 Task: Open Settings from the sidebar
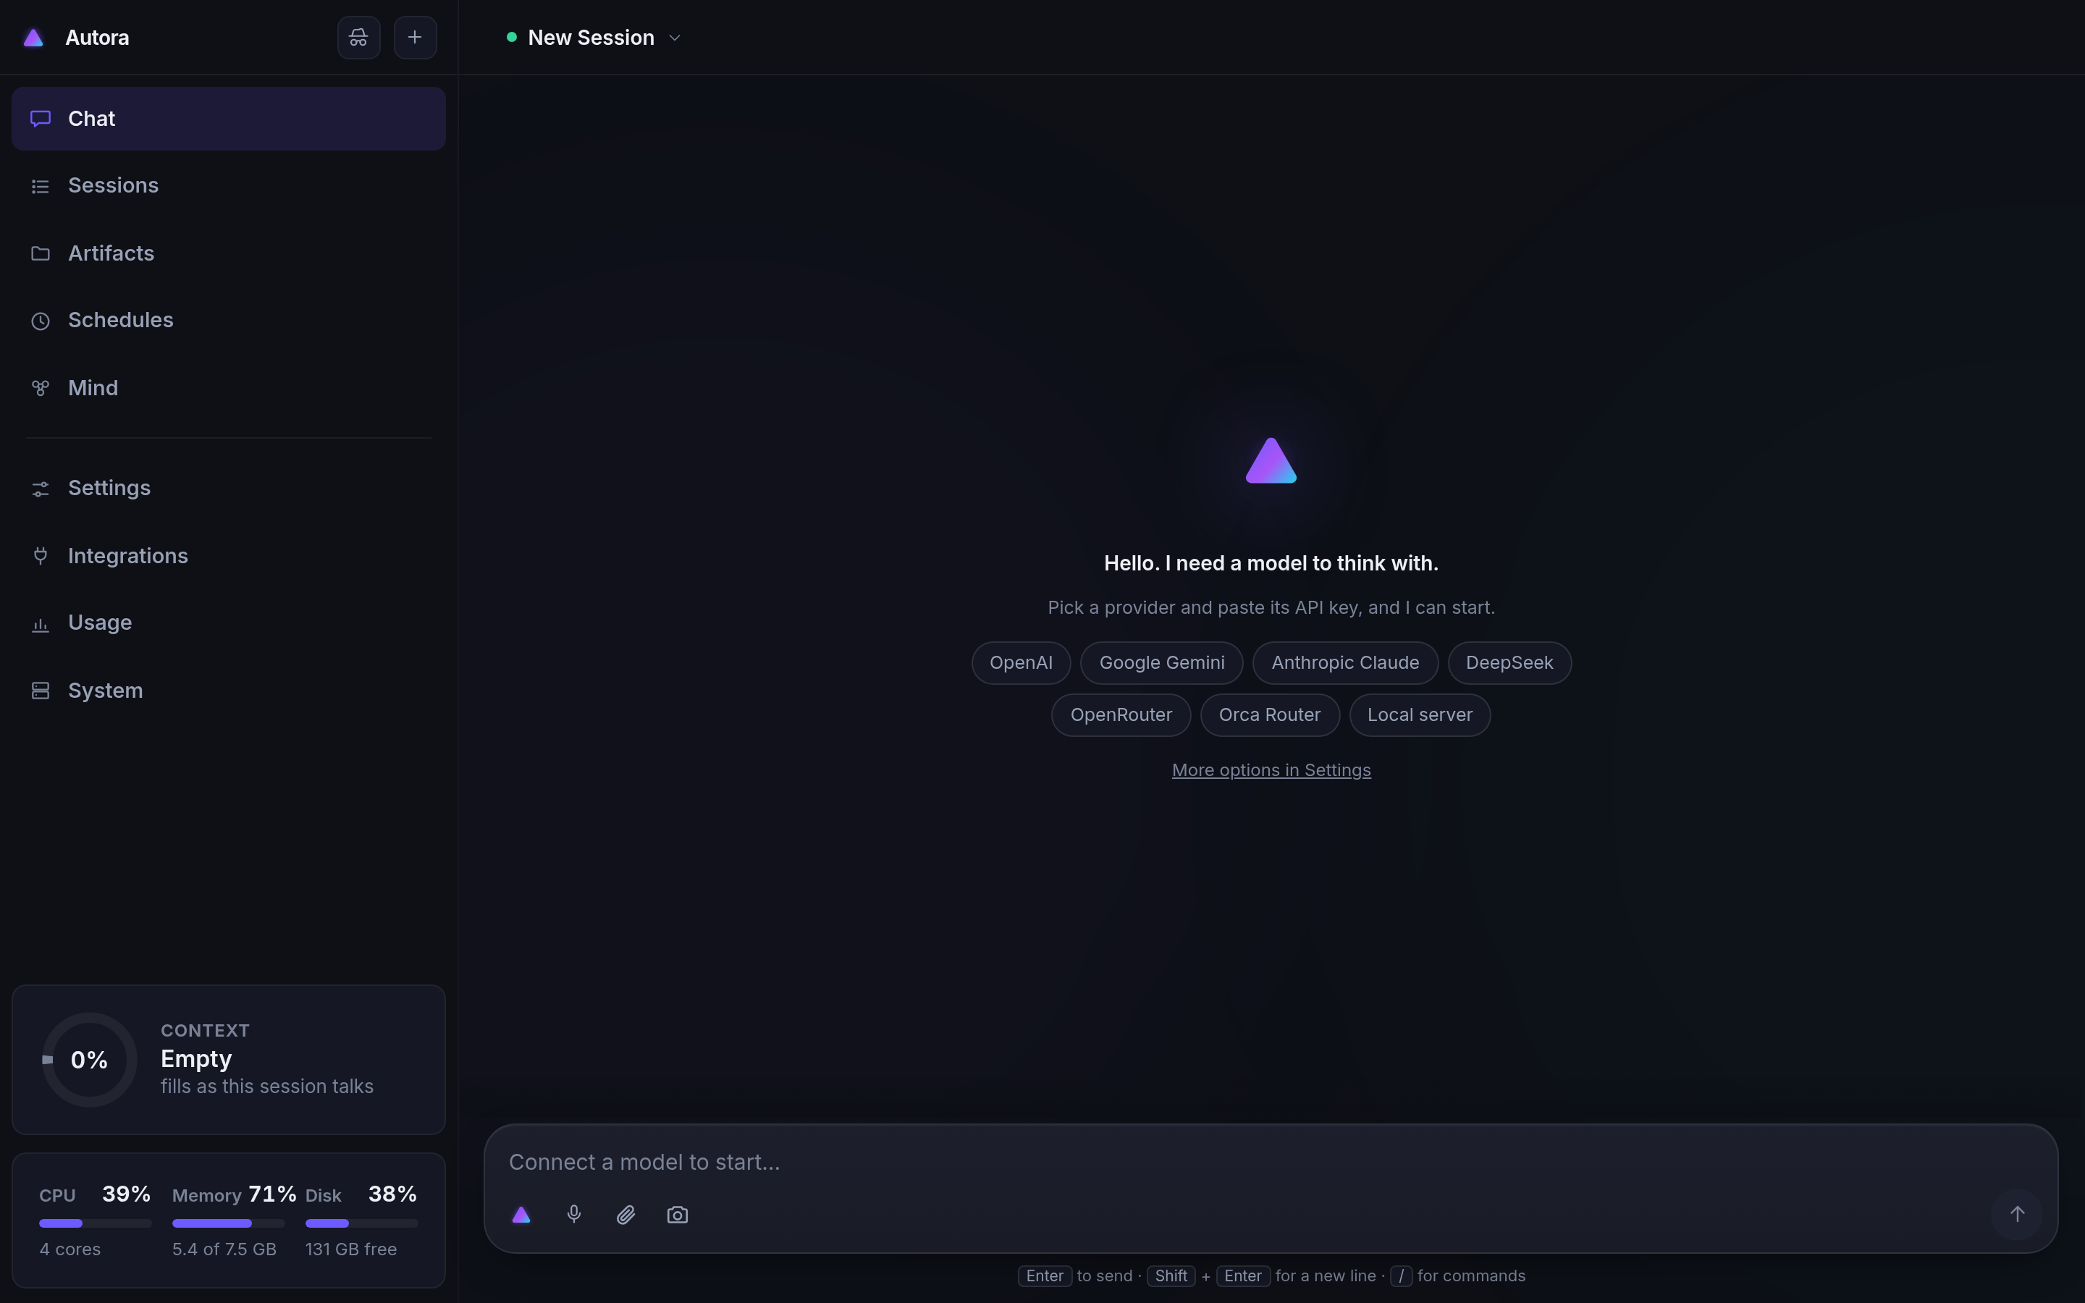point(228,489)
